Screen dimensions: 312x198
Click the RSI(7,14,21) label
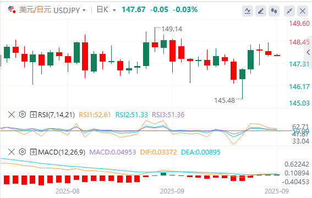point(56,115)
